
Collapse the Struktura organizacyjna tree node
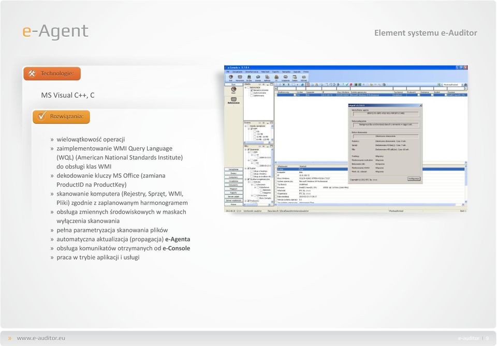click(245, 179)
